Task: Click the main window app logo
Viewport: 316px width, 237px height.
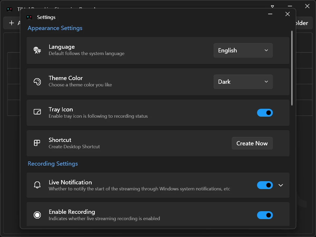Action: [9, 9]
